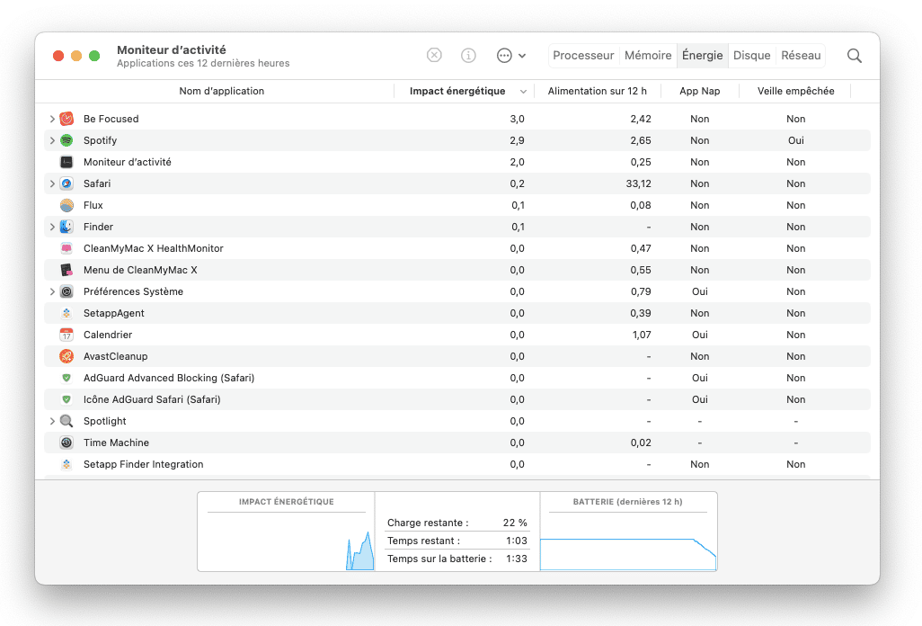Click the Be Focused app icon
922x626 pixels.
pos(66,119)
